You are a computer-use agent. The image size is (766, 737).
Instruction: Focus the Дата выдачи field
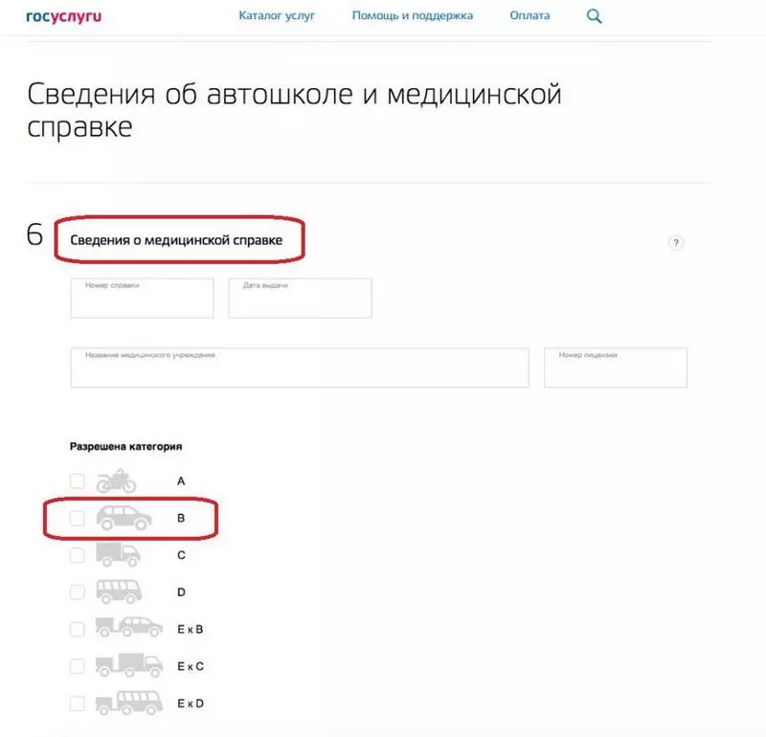pos(300,298)
